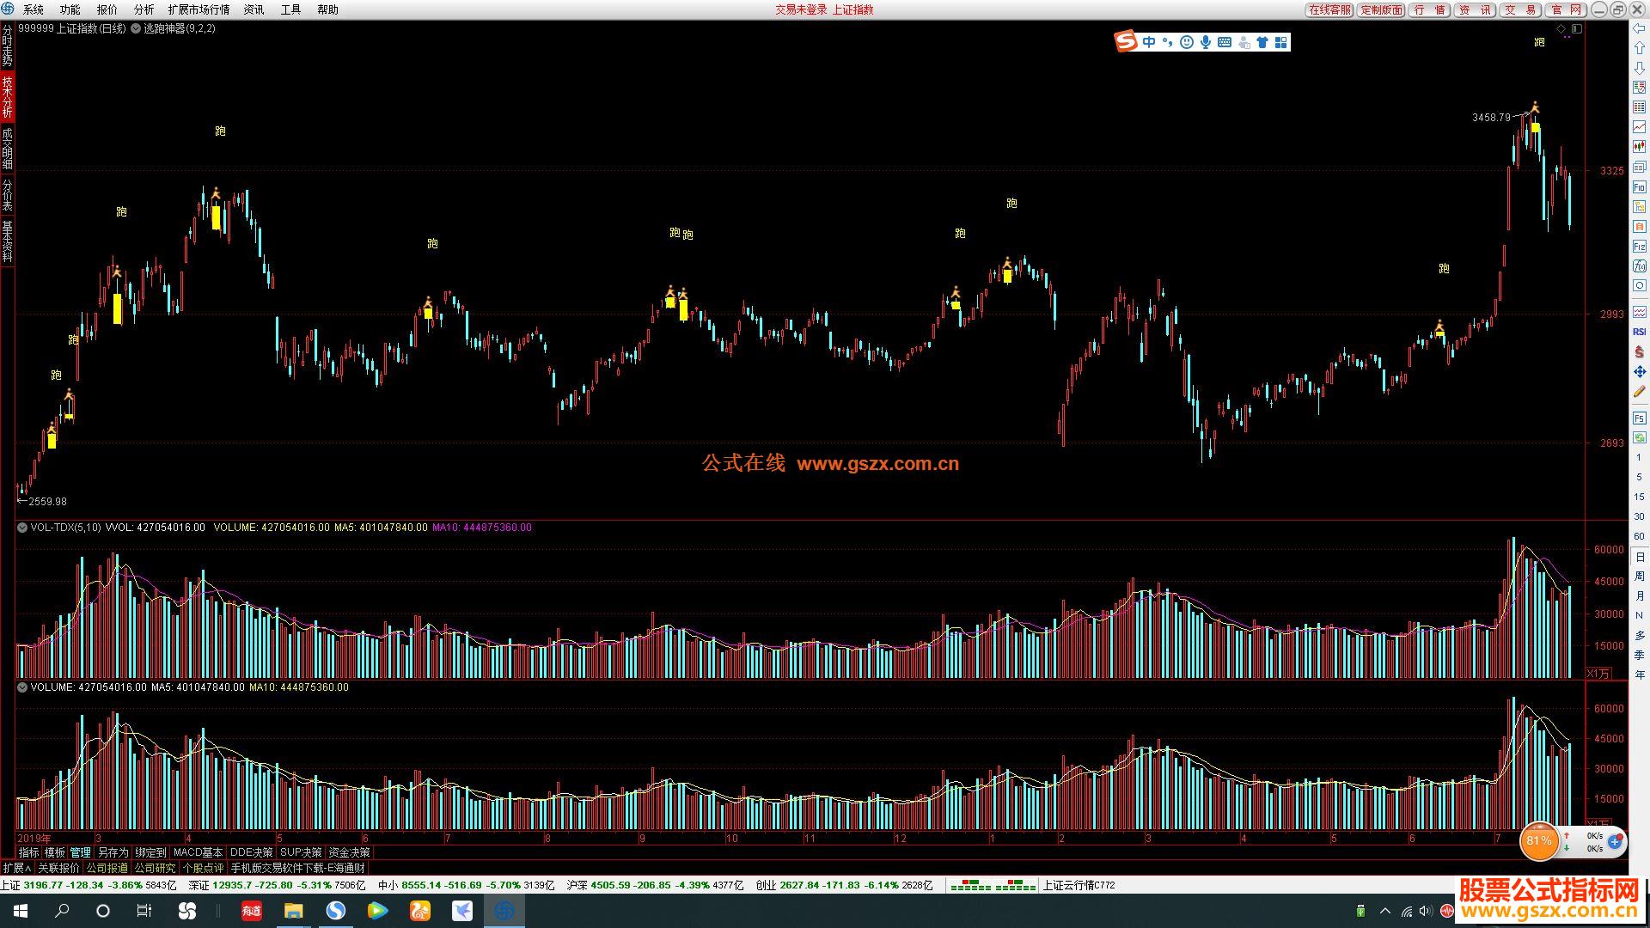This screenshot has height=928, width=1650.
Task: Click the 交易 button in title bar
Action: tap(1521, 9)
